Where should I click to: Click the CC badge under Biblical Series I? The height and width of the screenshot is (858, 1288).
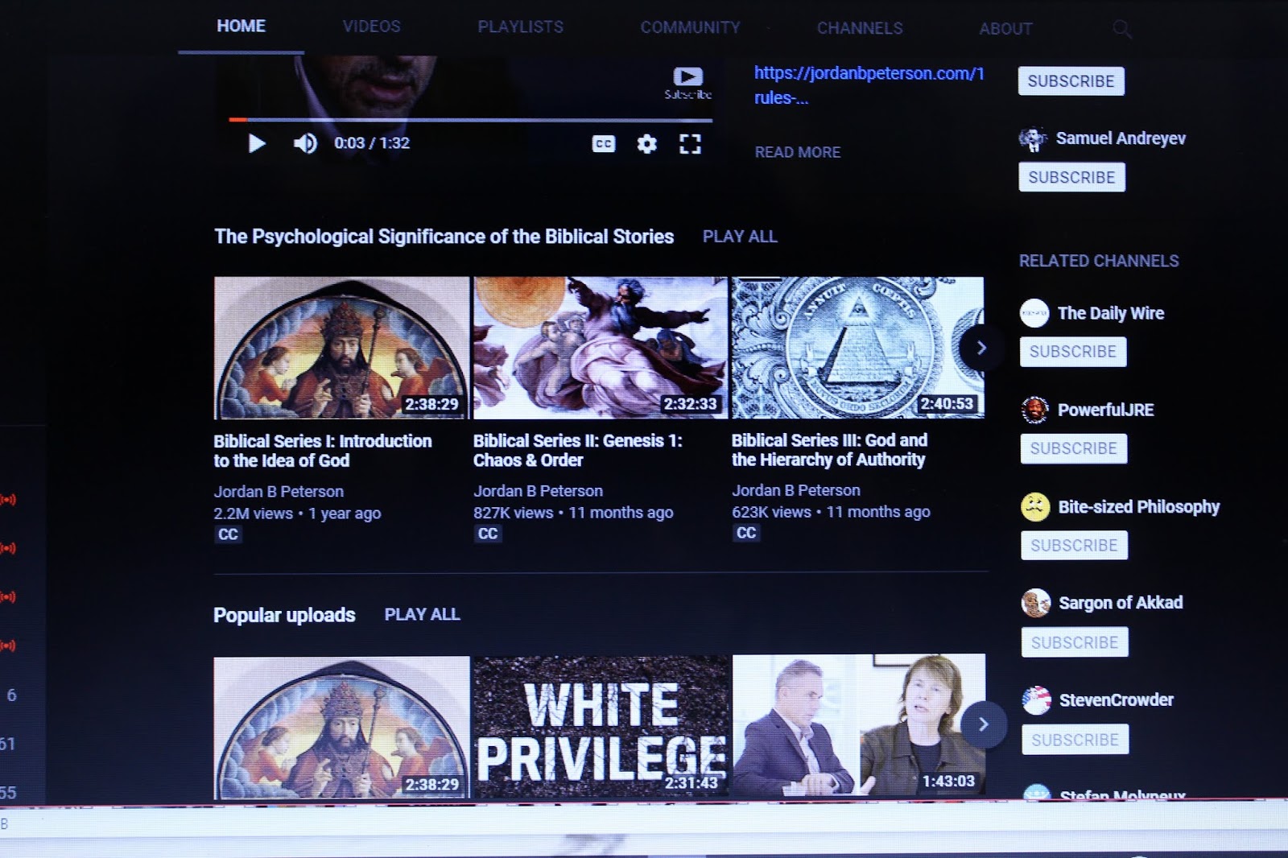[x=228, y=534]
